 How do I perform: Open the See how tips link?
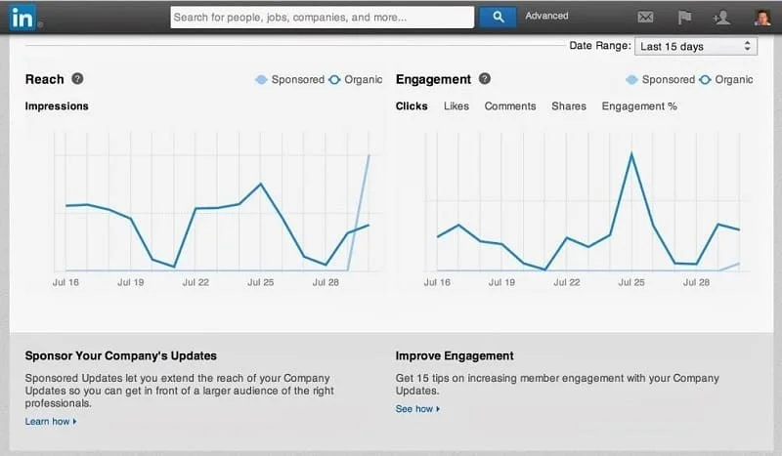tap(417, 409)
